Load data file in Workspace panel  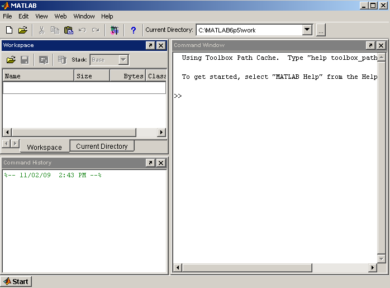11,60
